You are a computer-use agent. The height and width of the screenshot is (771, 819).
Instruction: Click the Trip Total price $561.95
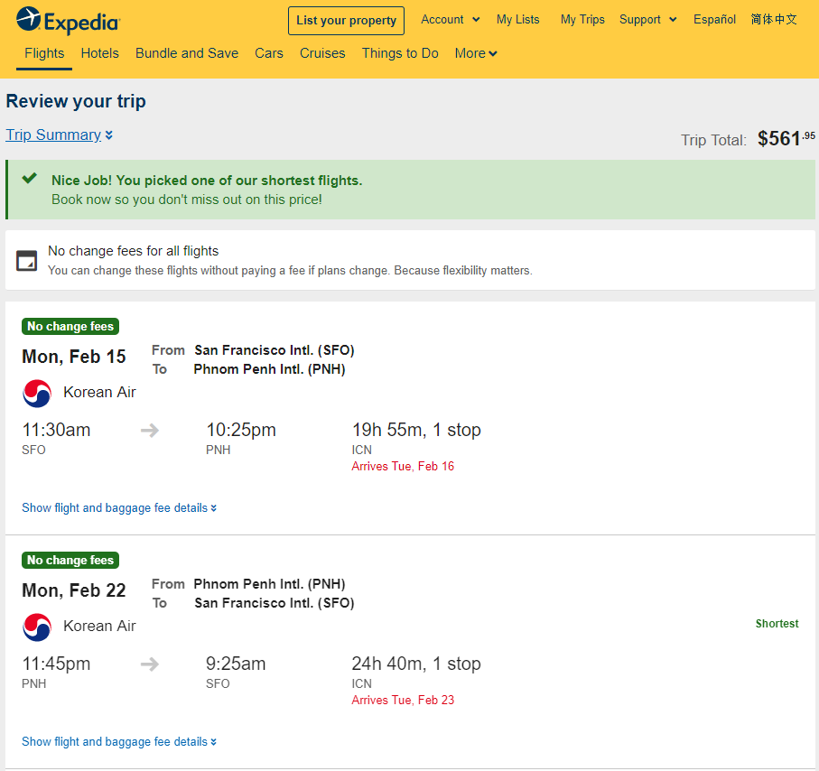pyautogui.click(x=786, y=139)
